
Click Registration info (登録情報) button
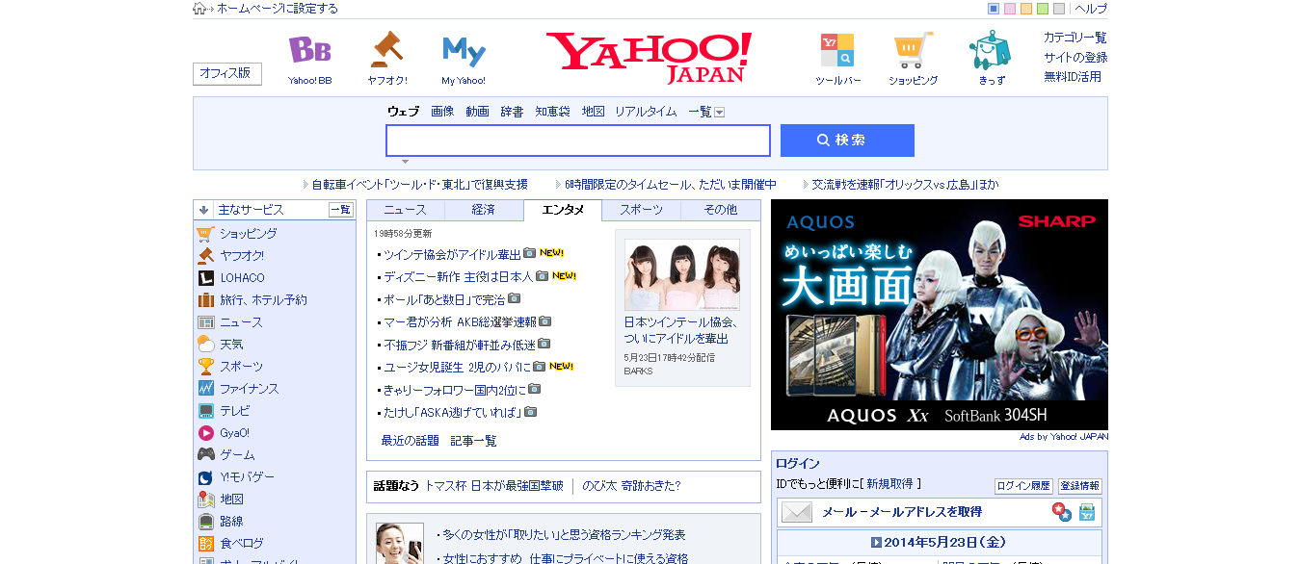[x=1080, y=486]
